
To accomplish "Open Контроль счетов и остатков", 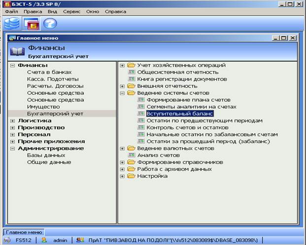I will [187, 127].
